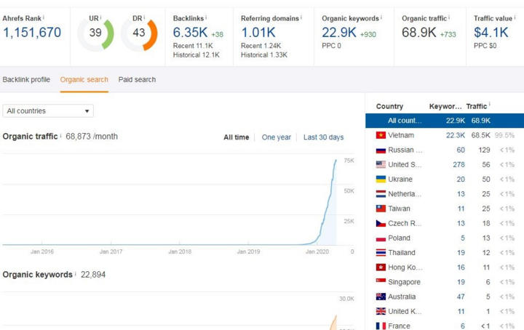This screenshot has height=330, width=524.
Task: Click the Taiwan flag icon
Action: tap(381, 209)
